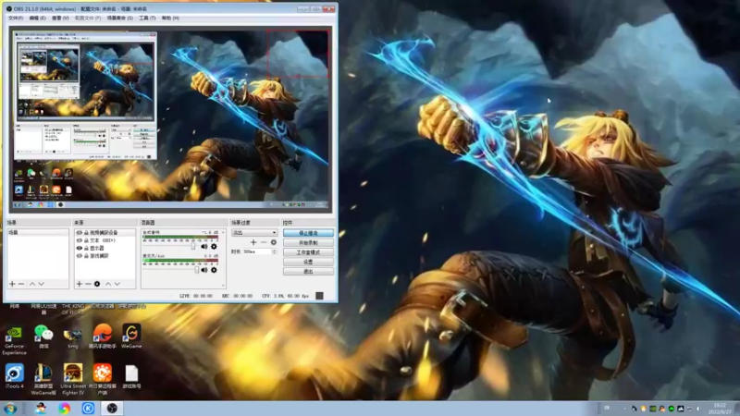Open source properties via the gear icon

97,284
